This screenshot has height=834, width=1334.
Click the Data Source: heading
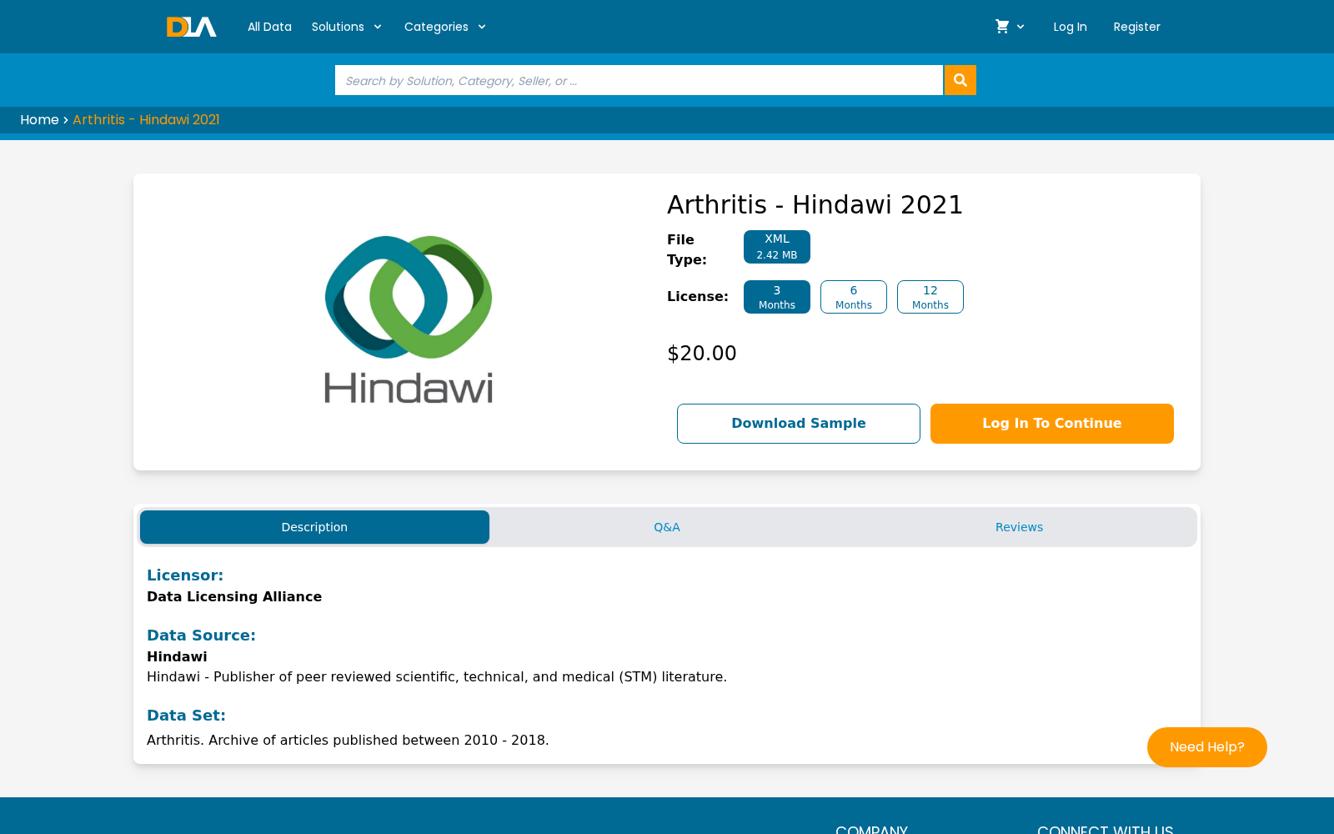[x=201, y=636]
